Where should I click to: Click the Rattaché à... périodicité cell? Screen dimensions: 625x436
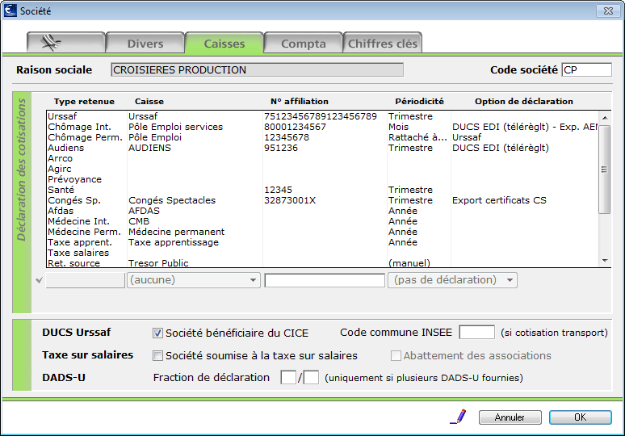tap(417, 137)
